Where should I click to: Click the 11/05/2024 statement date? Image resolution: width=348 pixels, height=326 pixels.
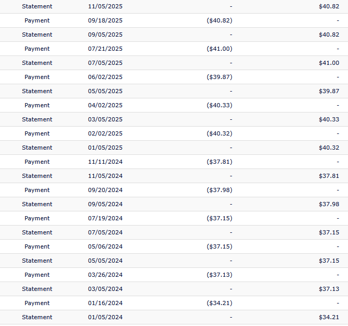coord(105,176)
